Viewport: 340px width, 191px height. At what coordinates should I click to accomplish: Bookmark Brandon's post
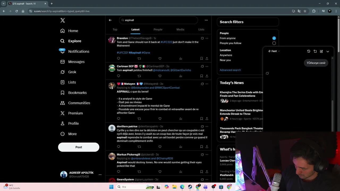tap(202, 58)
